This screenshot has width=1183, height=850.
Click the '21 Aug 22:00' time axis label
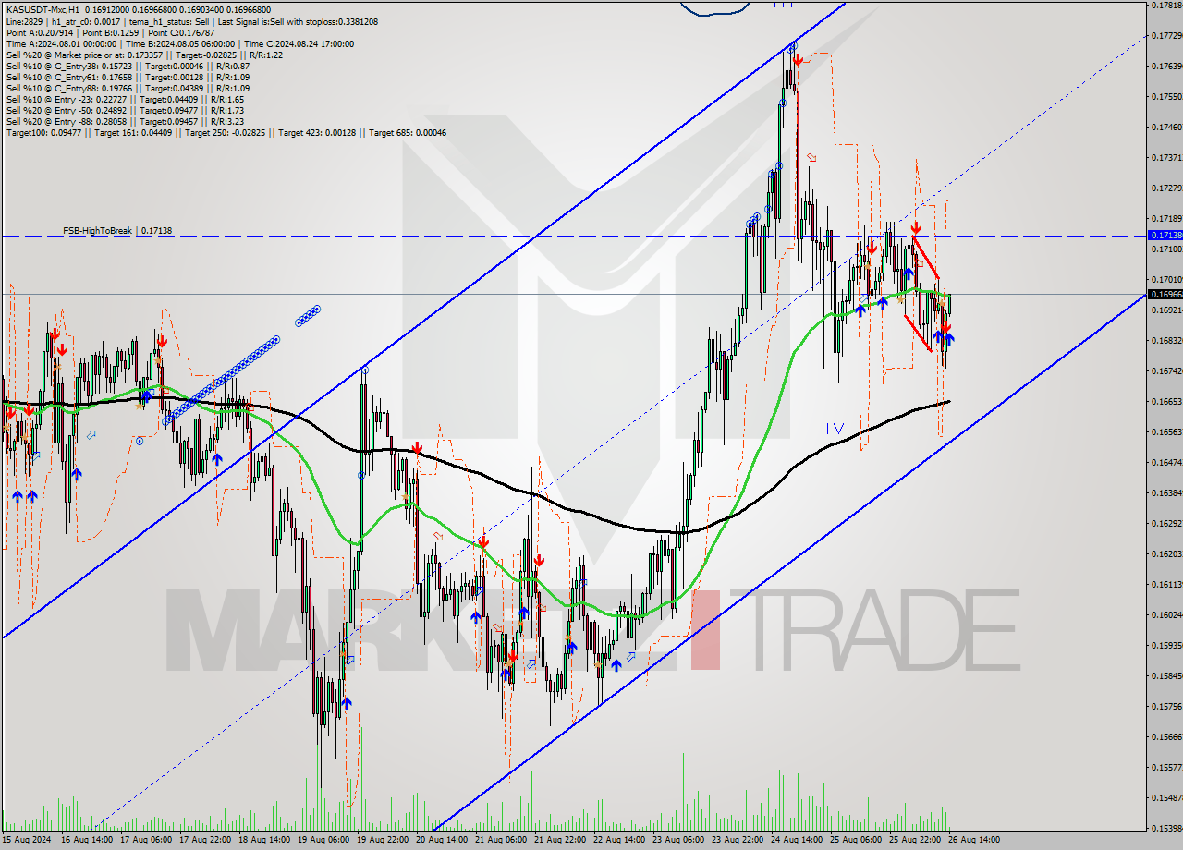pos(560,840)
